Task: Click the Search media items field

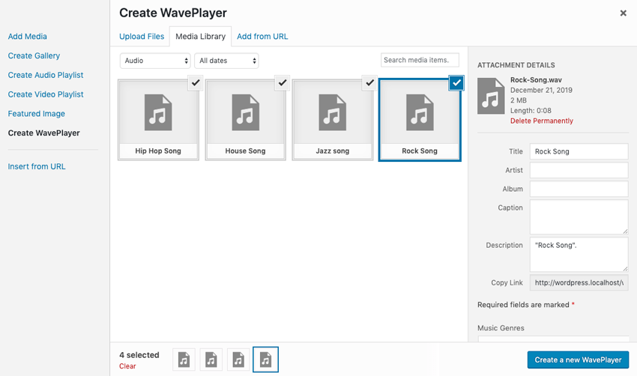Action: coord(420,60)
